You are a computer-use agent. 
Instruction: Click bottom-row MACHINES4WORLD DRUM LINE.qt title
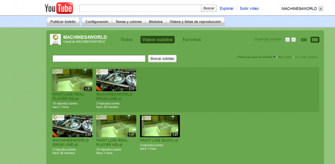pyautogui.click(x=70, y=142)
